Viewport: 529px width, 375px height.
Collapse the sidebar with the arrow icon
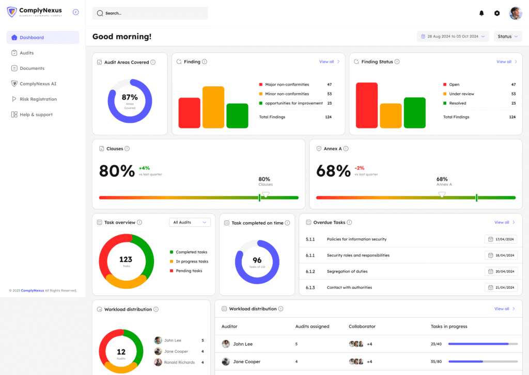click(x=76, y=12)
